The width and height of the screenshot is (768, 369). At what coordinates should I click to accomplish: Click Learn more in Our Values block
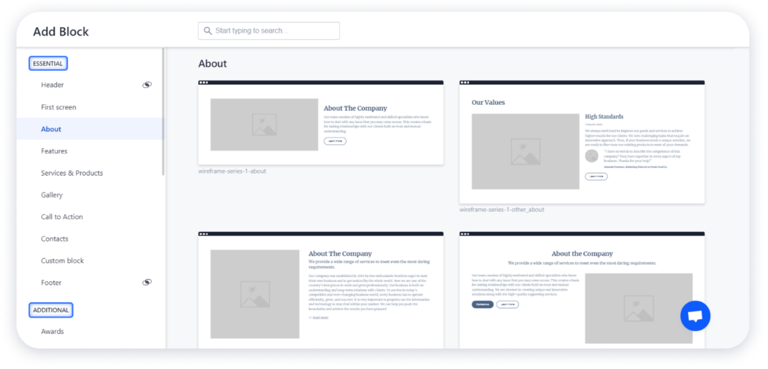(x=596, y=176)
